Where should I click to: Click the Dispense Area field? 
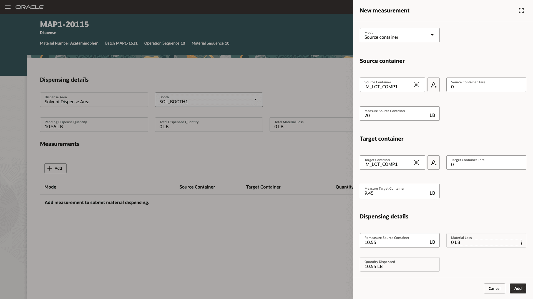(x=94, y=100)
